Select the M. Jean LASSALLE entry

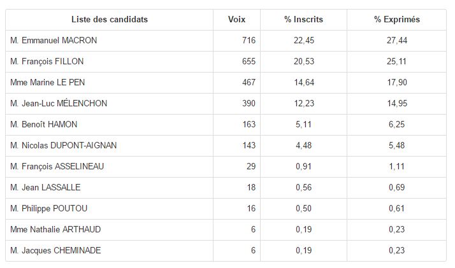coord(45,188)
